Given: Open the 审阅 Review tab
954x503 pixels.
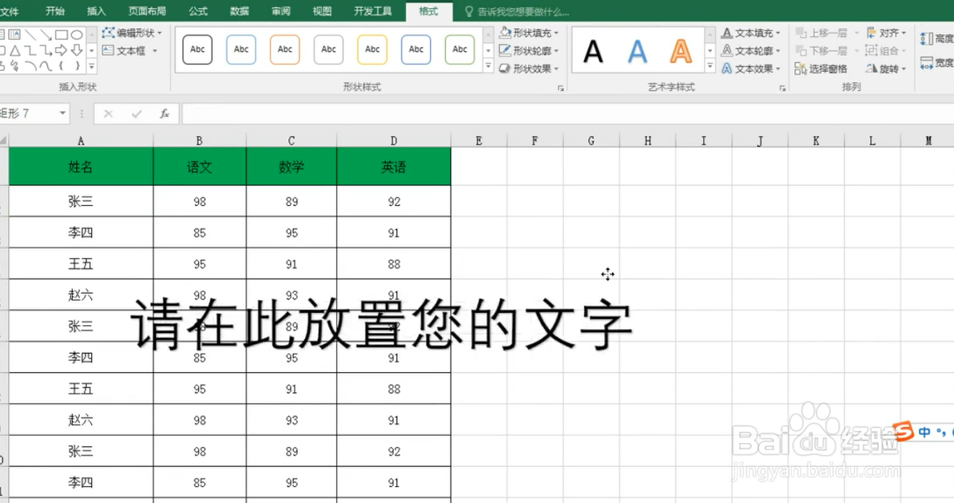Looking at the screenshot, I should pos(281,11).
